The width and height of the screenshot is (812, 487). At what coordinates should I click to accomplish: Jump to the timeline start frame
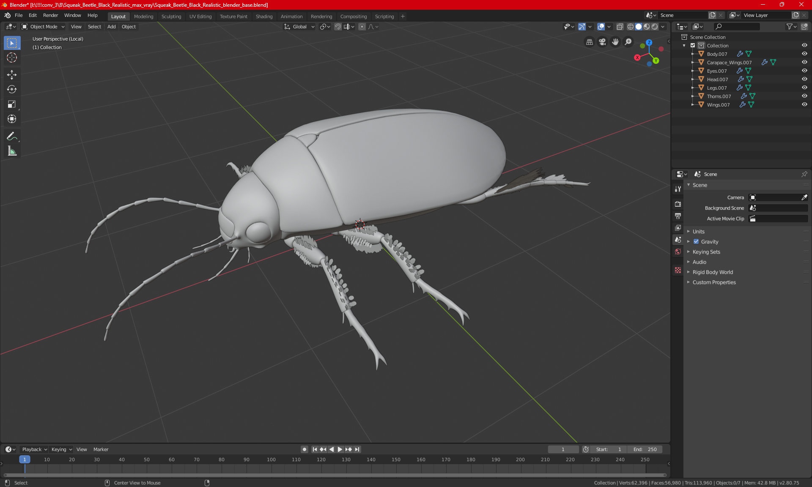(x=315, y=449)
